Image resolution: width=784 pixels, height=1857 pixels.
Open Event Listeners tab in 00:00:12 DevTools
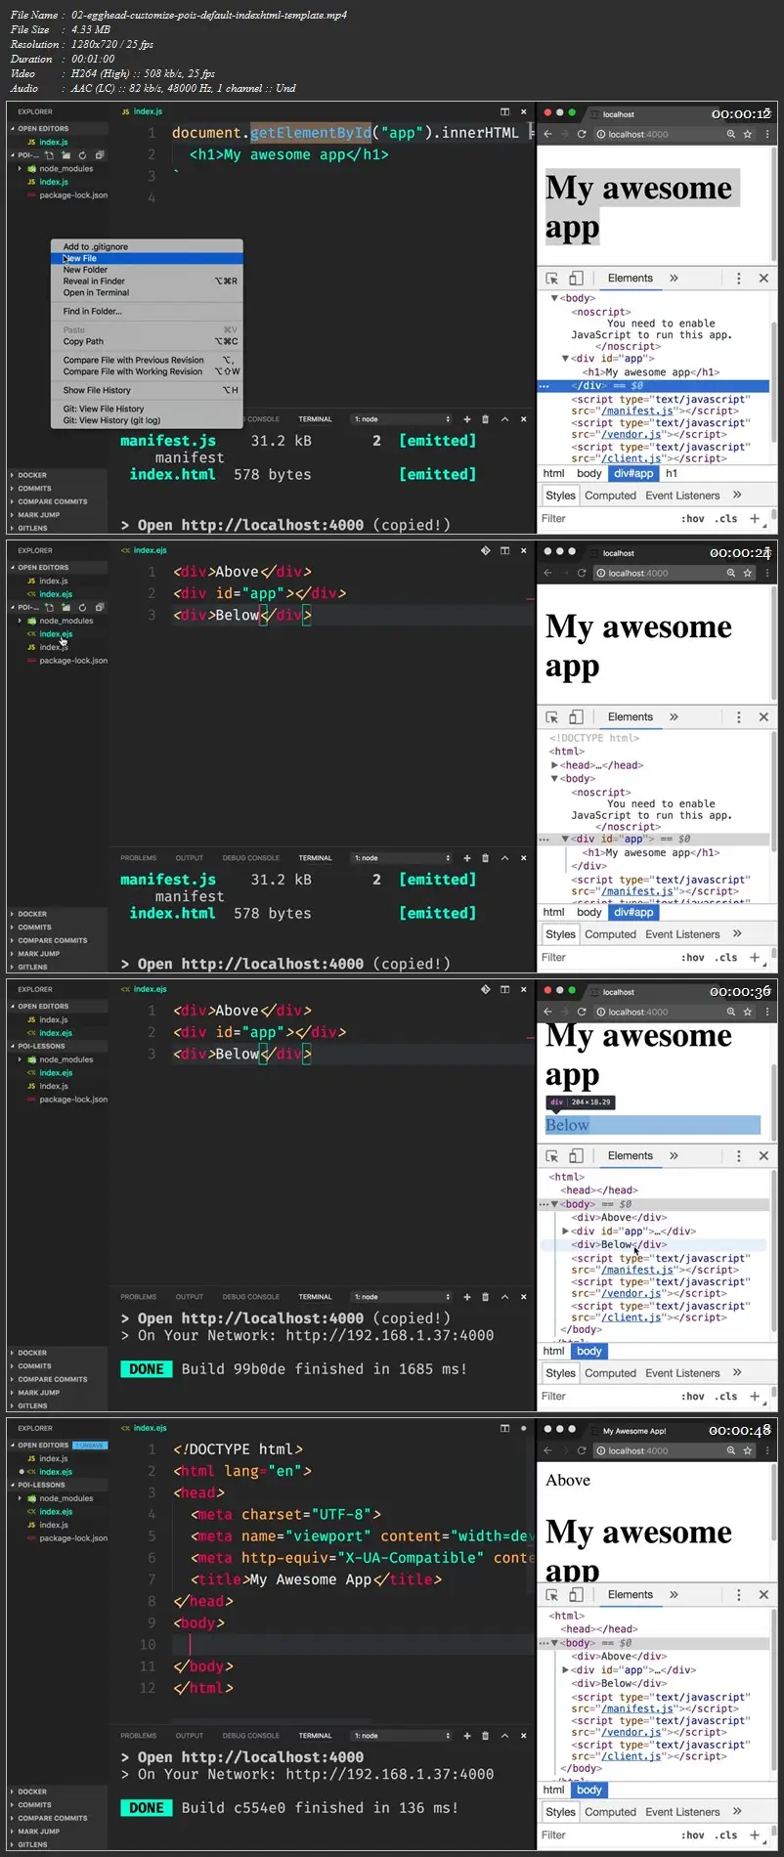[x=682, y=496]
